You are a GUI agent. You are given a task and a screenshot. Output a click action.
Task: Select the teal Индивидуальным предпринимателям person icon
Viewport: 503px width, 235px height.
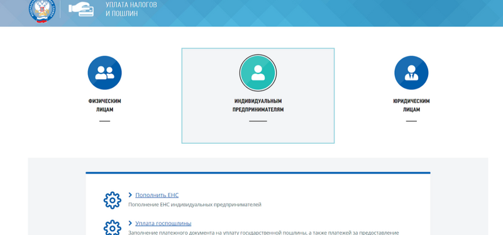[x=258, y=73]
